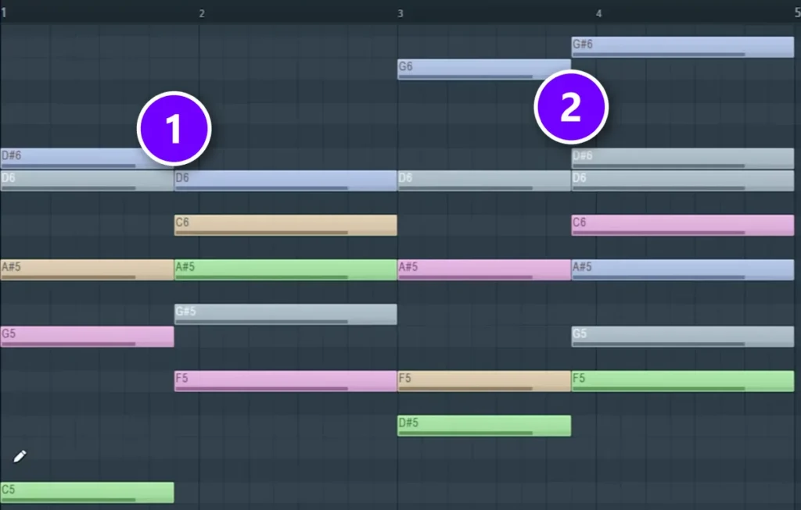Select the pink C6 note
This screenshot has width=801, height=510.
click(682, 226)
